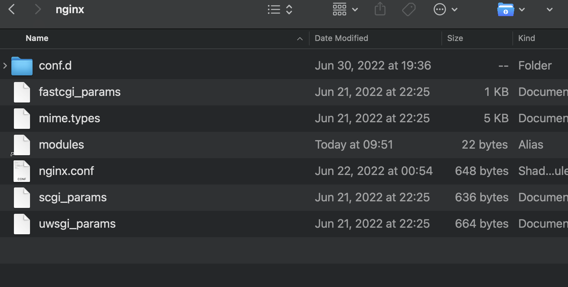
Task: Open the rightmost toolbar chevron dropdown
Action: [x=549, y=10]
